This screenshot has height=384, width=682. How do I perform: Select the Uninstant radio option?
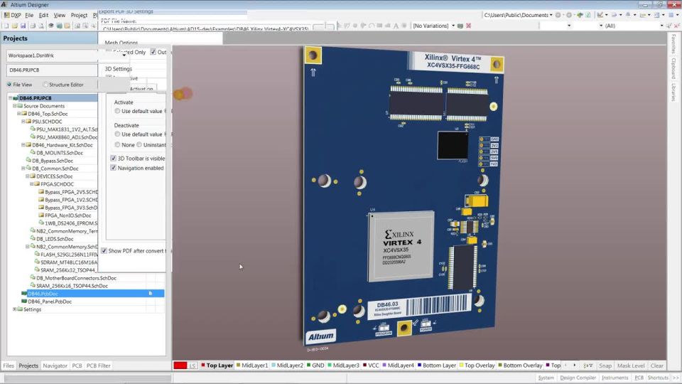tap(139, 144)
